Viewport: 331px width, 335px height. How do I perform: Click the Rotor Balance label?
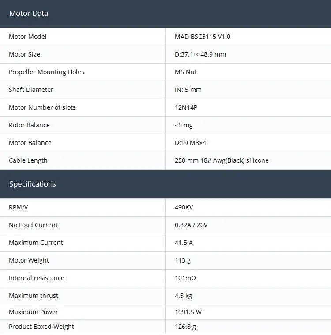pos(29,125)
